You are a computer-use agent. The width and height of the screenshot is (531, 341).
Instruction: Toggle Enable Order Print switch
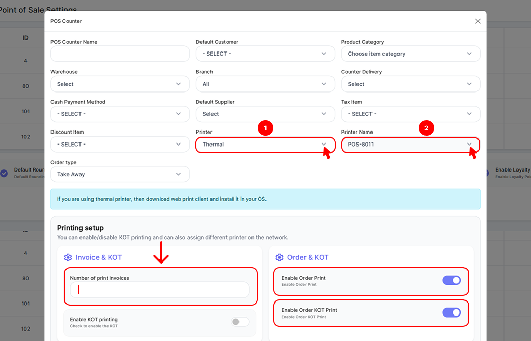click(451, 281)
